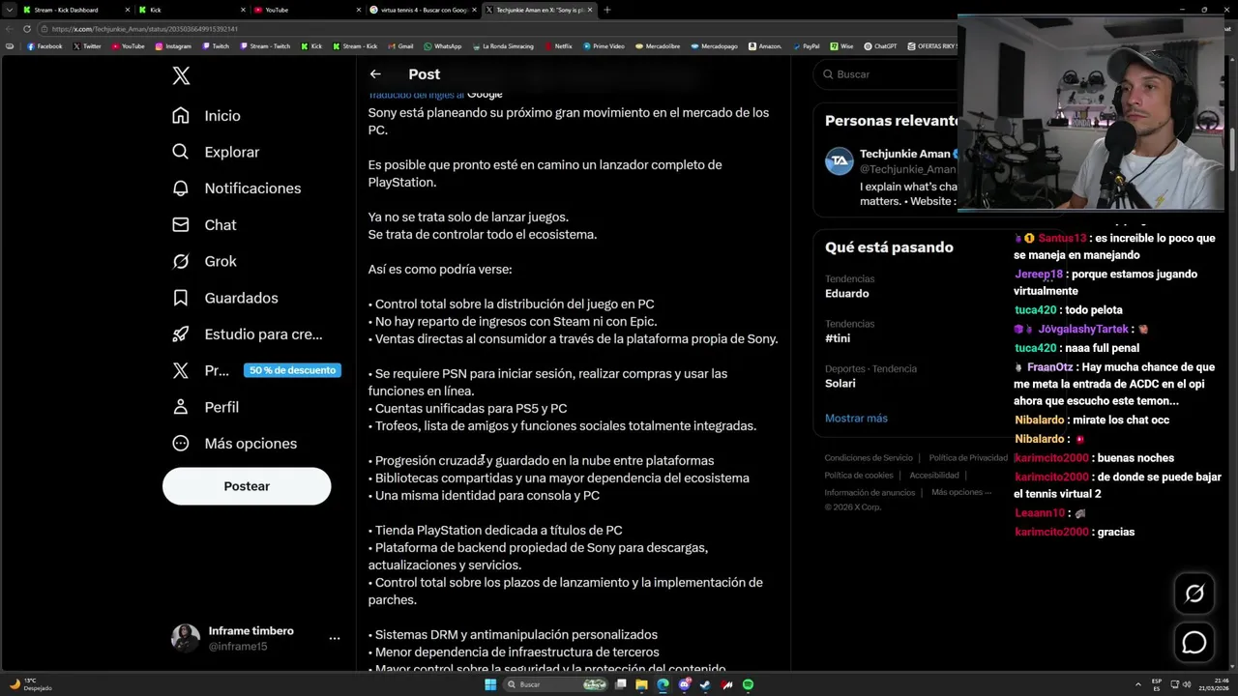Open Política de cookies footer link
The width and height of the screenshot is (1238, 696).
[858, 475]
